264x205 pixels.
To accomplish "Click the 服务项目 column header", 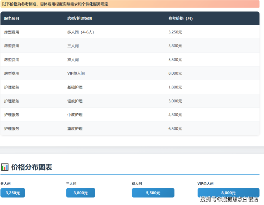I will coord(12,18).
